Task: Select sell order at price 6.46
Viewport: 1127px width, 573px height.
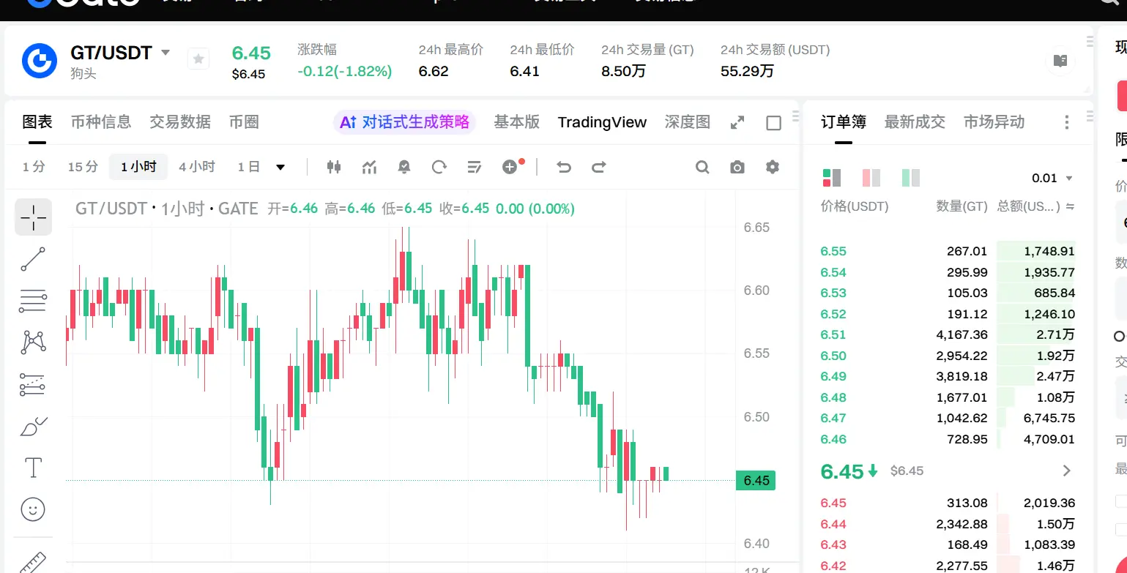Action: click(x=948, y=439)
